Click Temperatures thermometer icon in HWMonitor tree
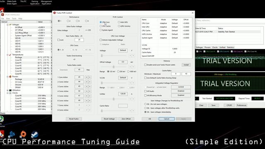The image size is (265, 149). click(10, 55)
